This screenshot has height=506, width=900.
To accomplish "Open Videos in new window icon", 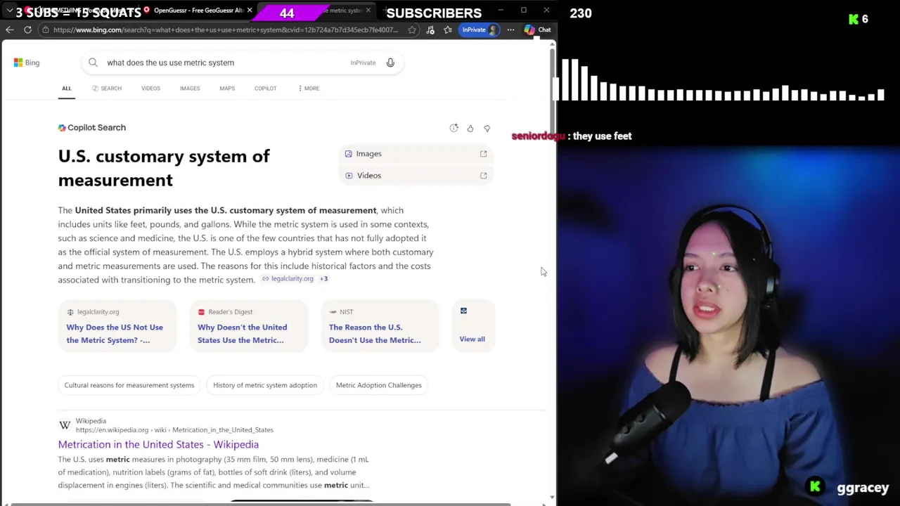I will tap(483, 175).
